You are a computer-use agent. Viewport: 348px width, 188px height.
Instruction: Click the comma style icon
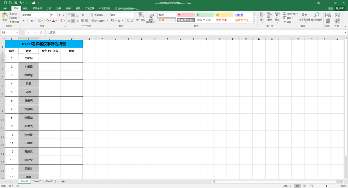click(123, 21)
